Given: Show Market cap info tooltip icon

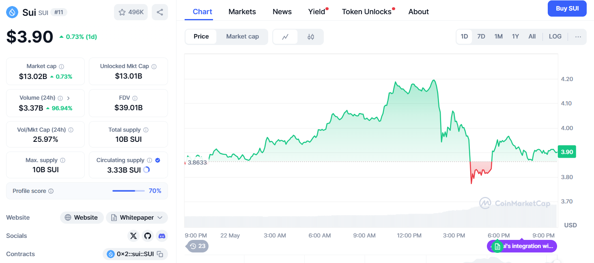Looking at the screenshot, I should click(x=61, y=66).
